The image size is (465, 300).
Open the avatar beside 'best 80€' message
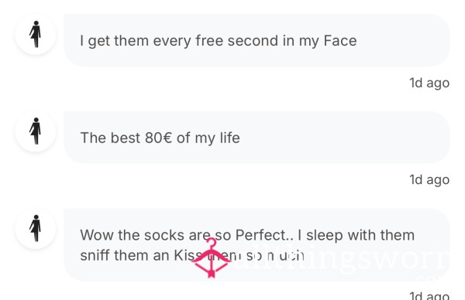36,131
